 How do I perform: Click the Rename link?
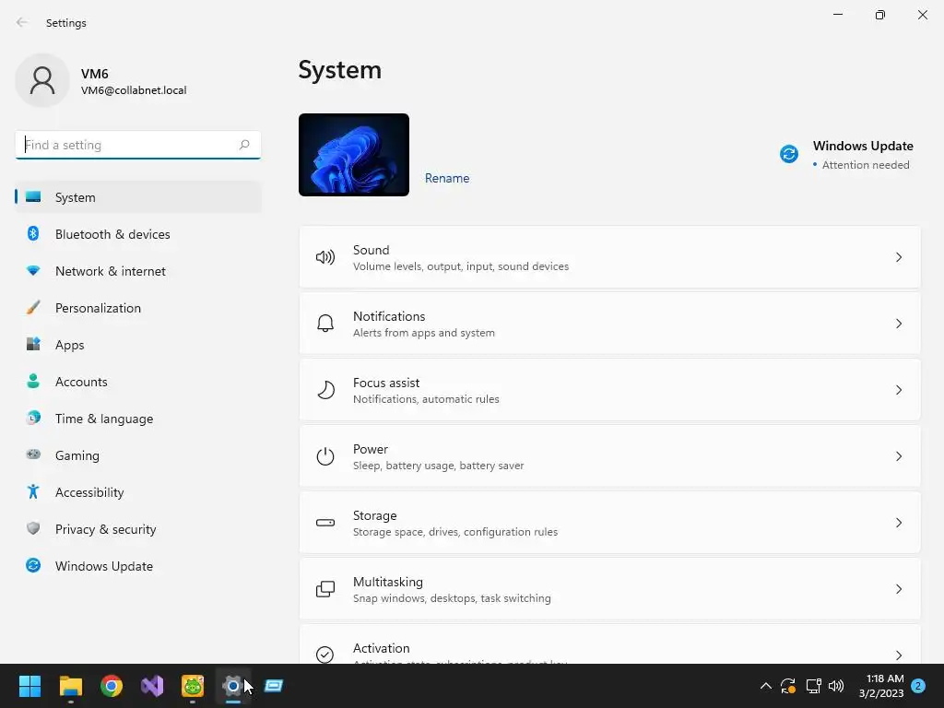447,178
